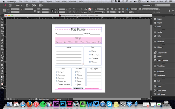The height and width of the screenshot is (109, 175).
Task: Select the Scissors tool
Action: (x=2, y=53)
